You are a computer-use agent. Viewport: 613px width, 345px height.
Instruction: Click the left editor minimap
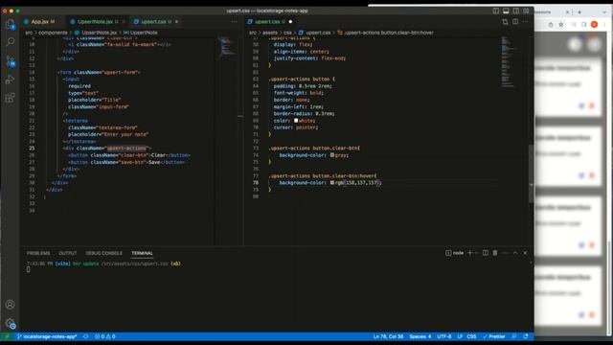tap(226, 47)
